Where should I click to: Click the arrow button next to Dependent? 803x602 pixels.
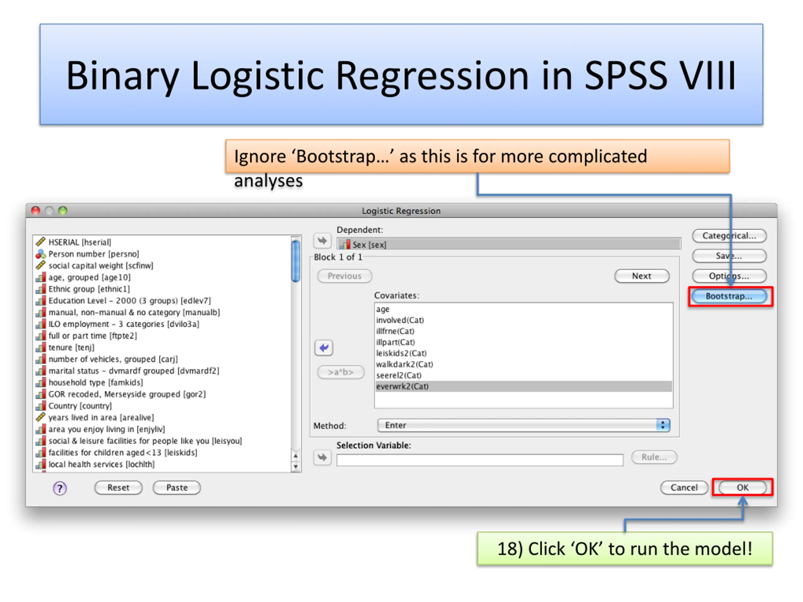click(x=322, y=240)
